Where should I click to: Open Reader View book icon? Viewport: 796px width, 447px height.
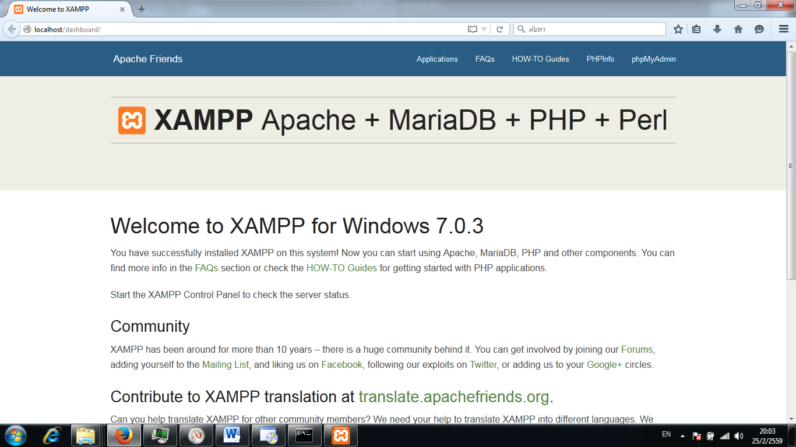point(473,29)
